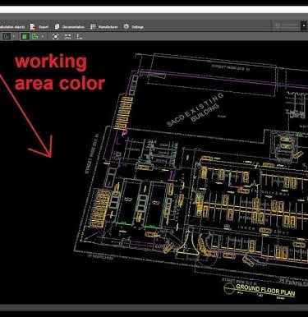Select the green L-shaped outline tool

coord(7,36)
